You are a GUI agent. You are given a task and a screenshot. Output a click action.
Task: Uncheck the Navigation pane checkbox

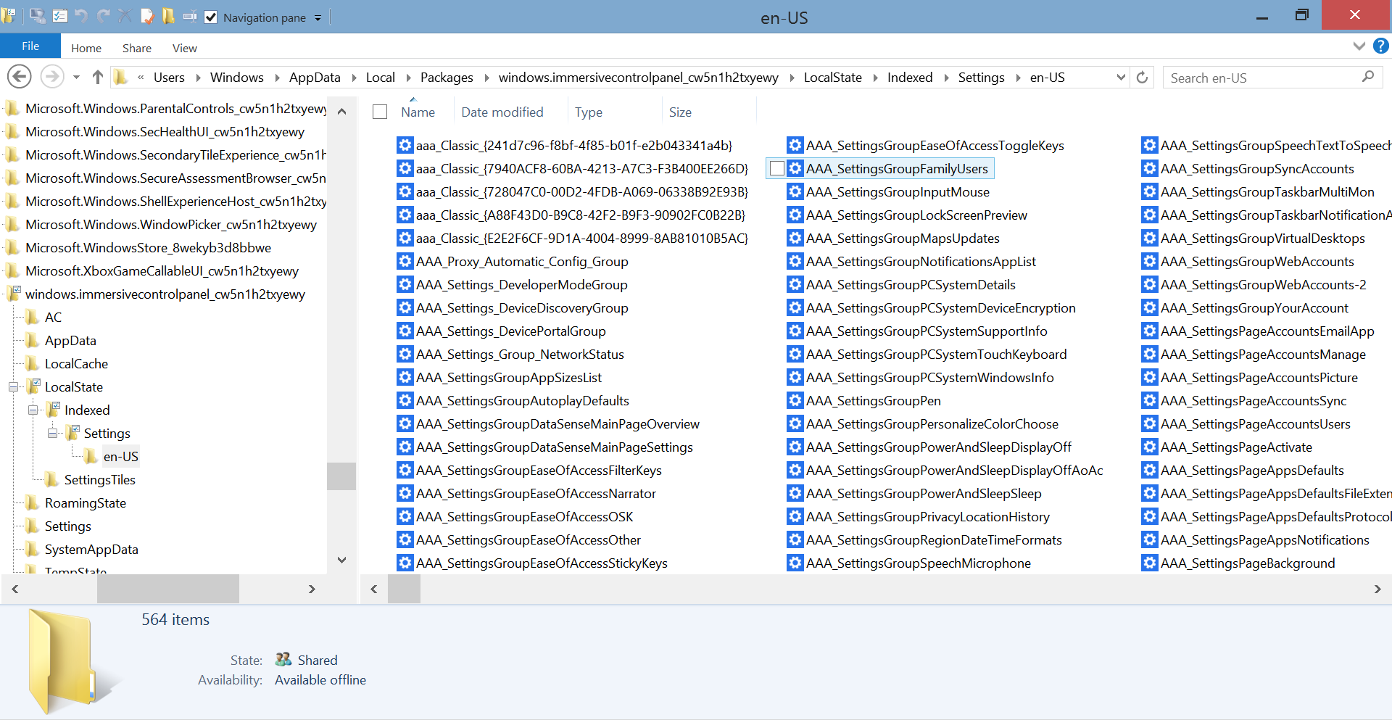211,17
